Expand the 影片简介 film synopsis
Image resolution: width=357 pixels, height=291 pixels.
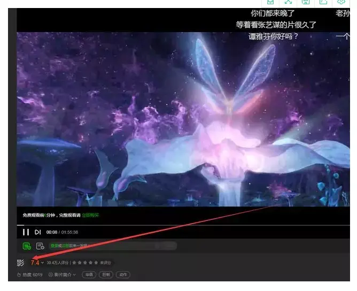click(x=62, y=274)
